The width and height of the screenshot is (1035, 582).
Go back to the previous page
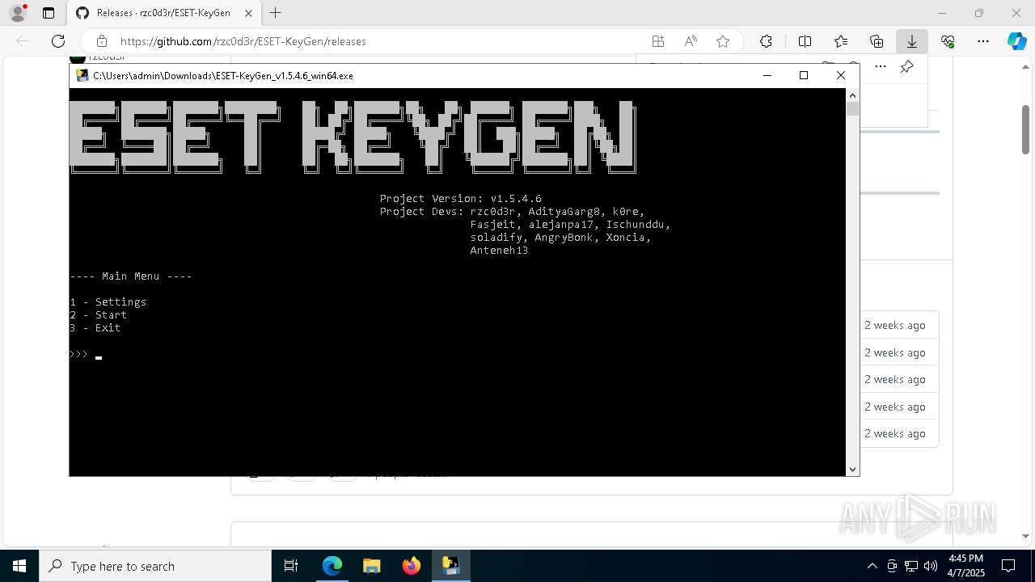pos(23,41)
